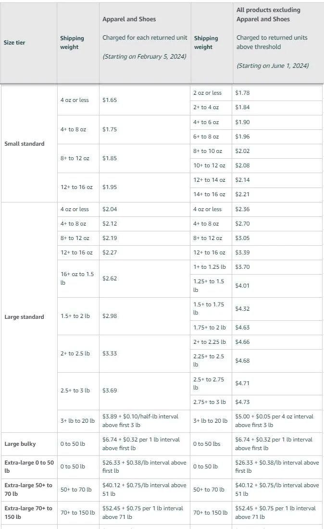Select the 16+ oz to 1.5 lb cell

tap(77, 278)
